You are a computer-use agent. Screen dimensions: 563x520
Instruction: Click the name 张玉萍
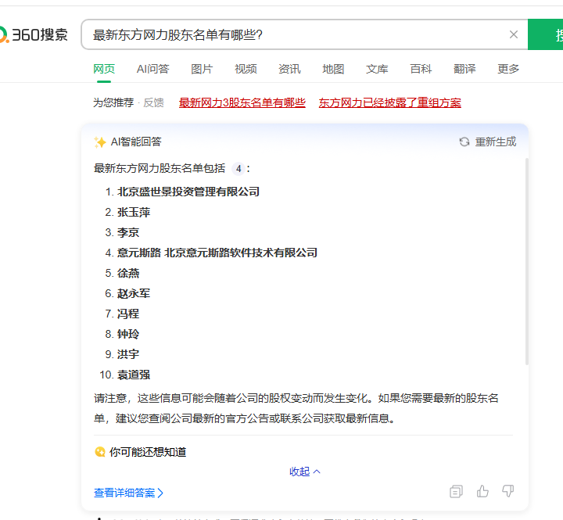(x=134, y=212)
